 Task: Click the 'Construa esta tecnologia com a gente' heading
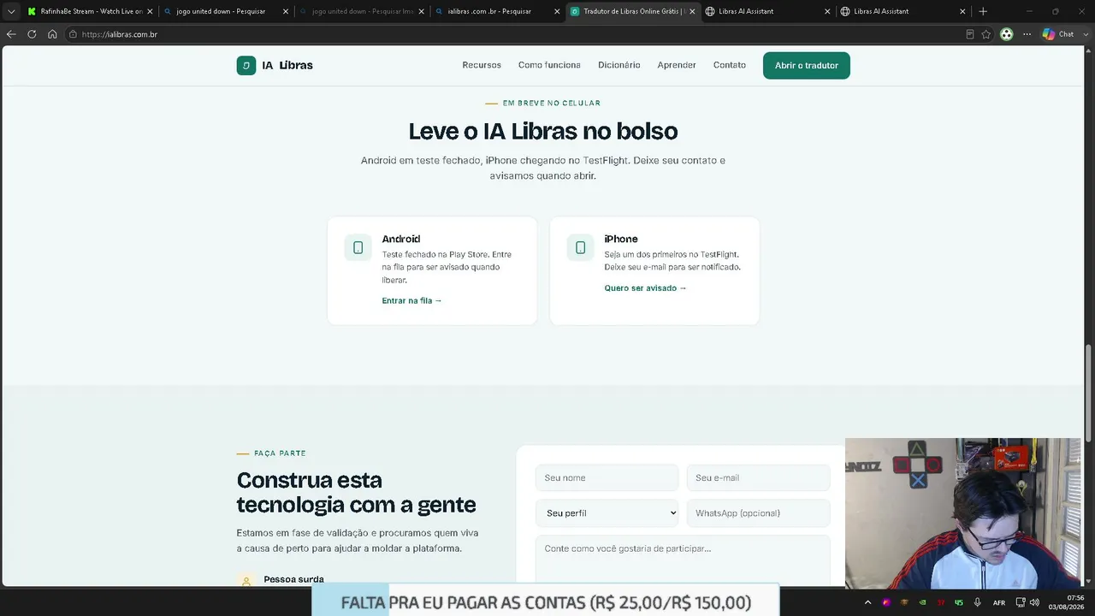click(356, 492)
